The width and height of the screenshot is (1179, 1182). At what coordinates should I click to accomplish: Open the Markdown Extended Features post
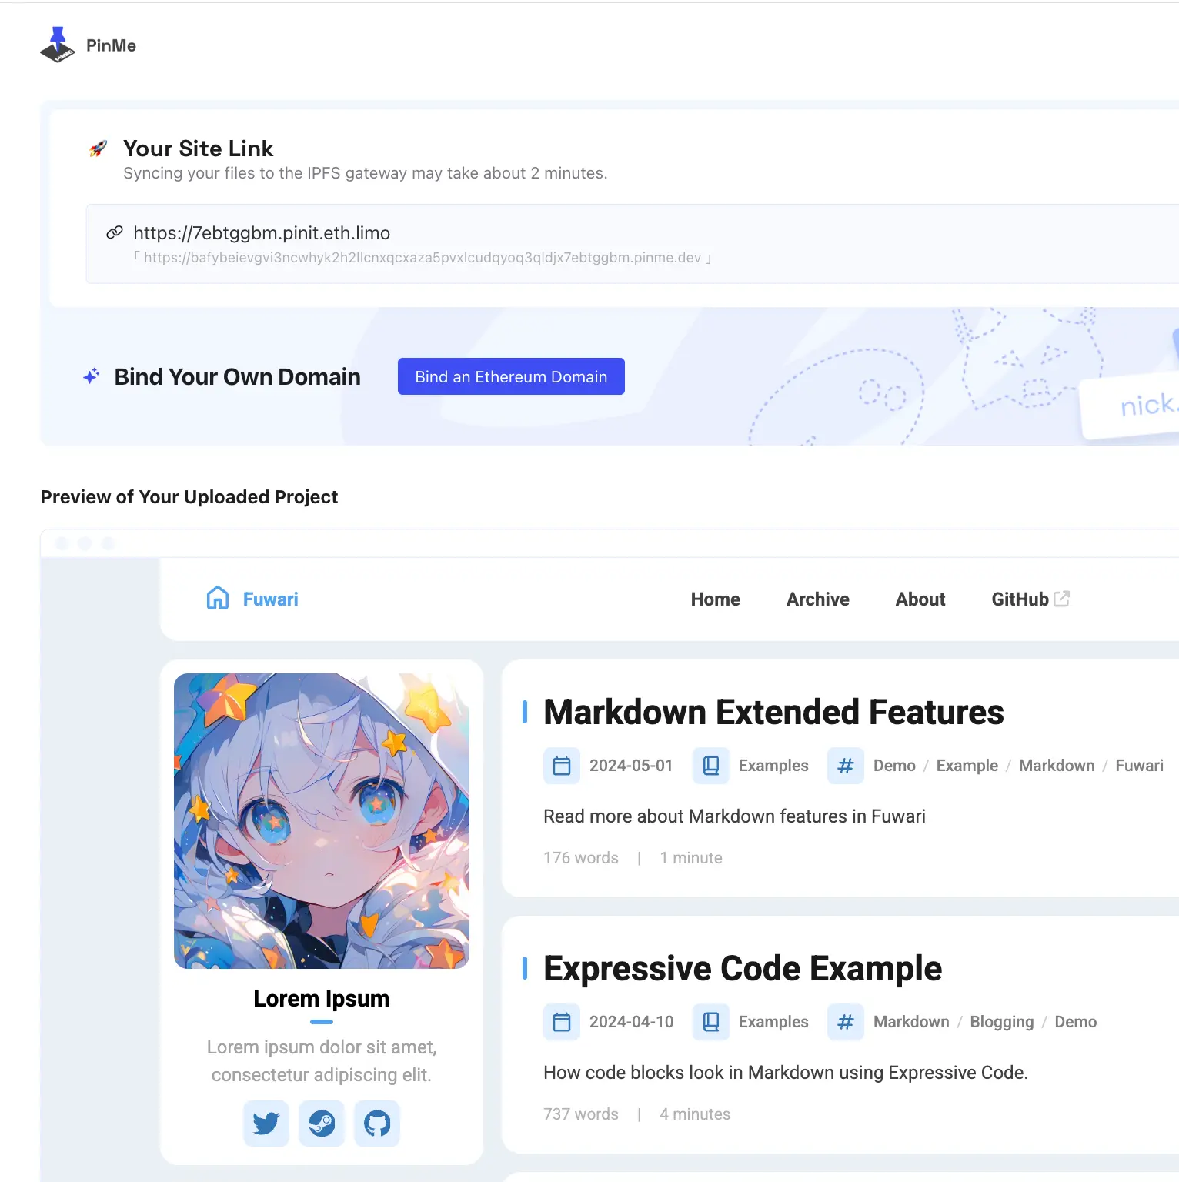click(773, 712)
